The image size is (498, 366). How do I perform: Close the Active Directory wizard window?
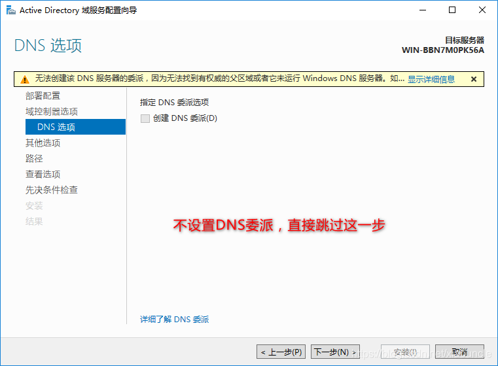(482, 10)
